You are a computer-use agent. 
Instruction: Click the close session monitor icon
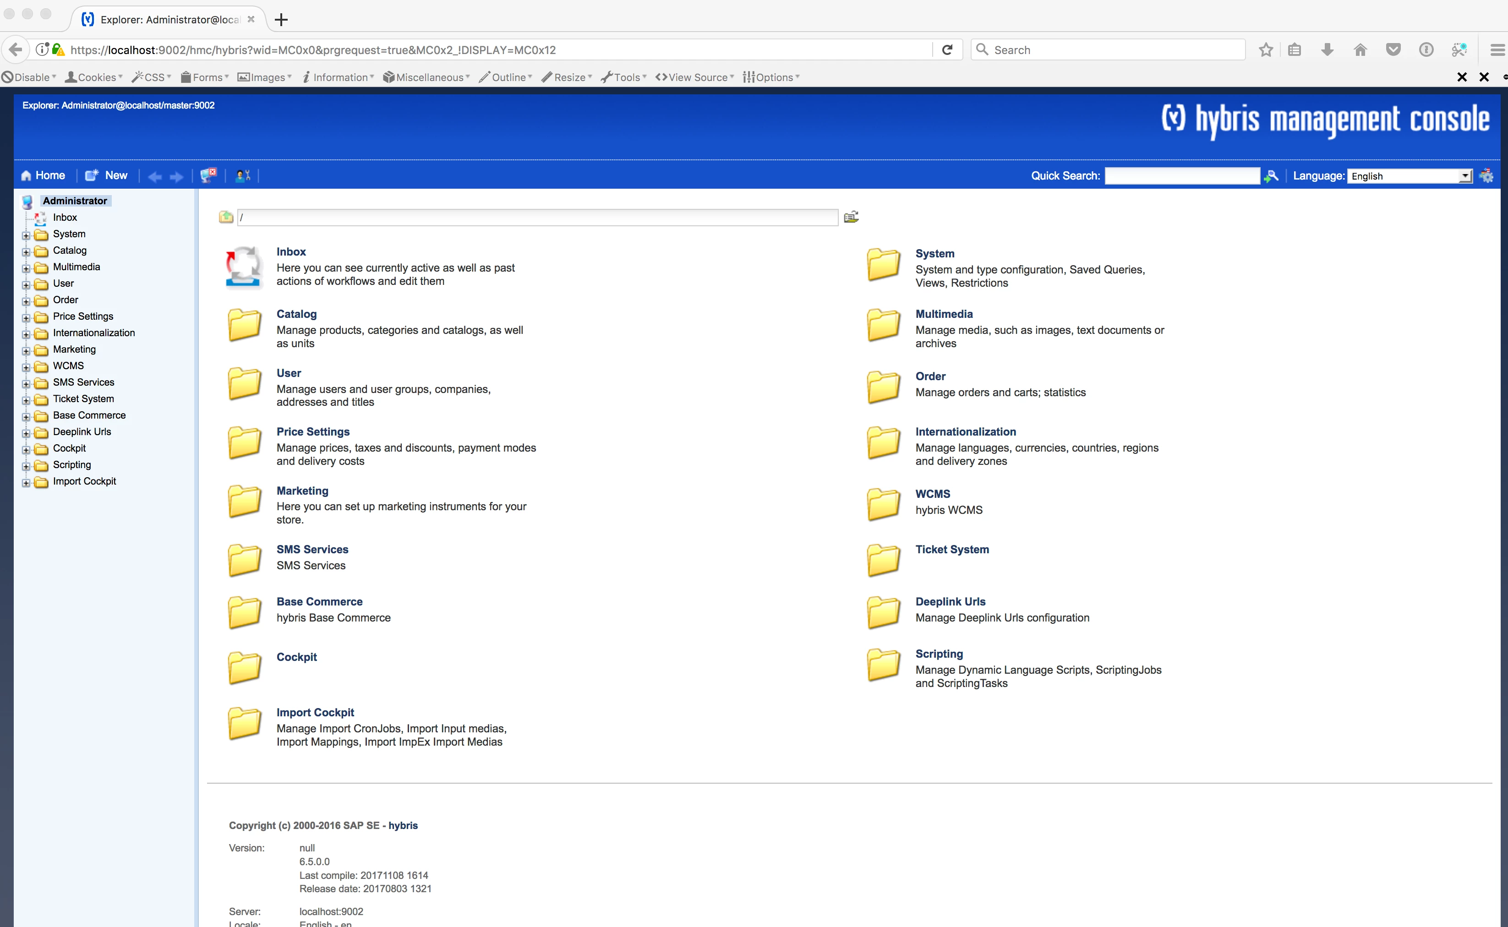[208, 175]
